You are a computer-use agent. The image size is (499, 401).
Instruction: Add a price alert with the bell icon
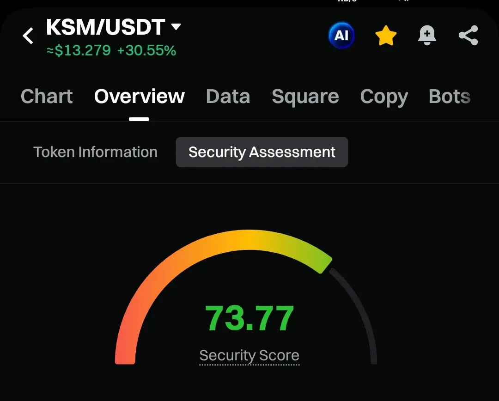(427, 35)
